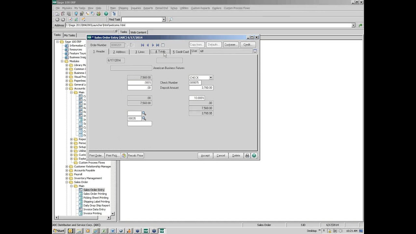Go to previous order record arrow
Screen dimensions: 416x234
pyautogui.click(x=148, y=45)
